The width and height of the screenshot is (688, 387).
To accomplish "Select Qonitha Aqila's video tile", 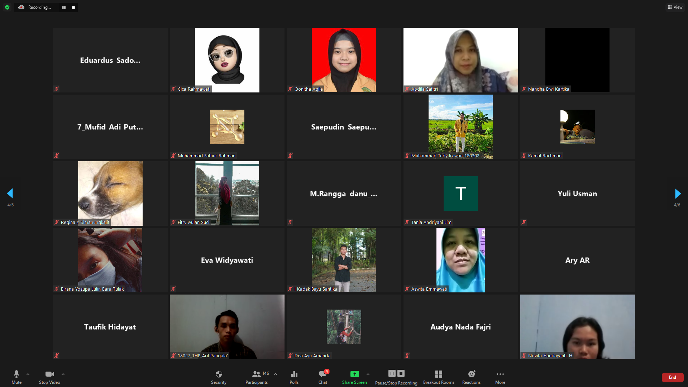I will [344, 60].
